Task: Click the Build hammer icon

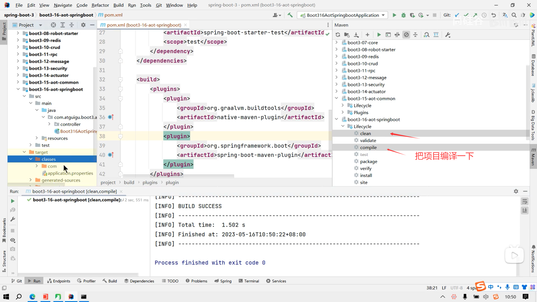Action: pos(290,15)
